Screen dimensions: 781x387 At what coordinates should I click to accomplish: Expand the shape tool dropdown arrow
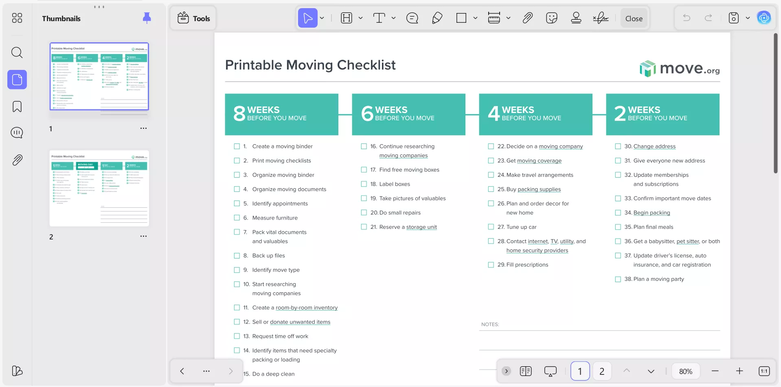[x=475, y=18]
